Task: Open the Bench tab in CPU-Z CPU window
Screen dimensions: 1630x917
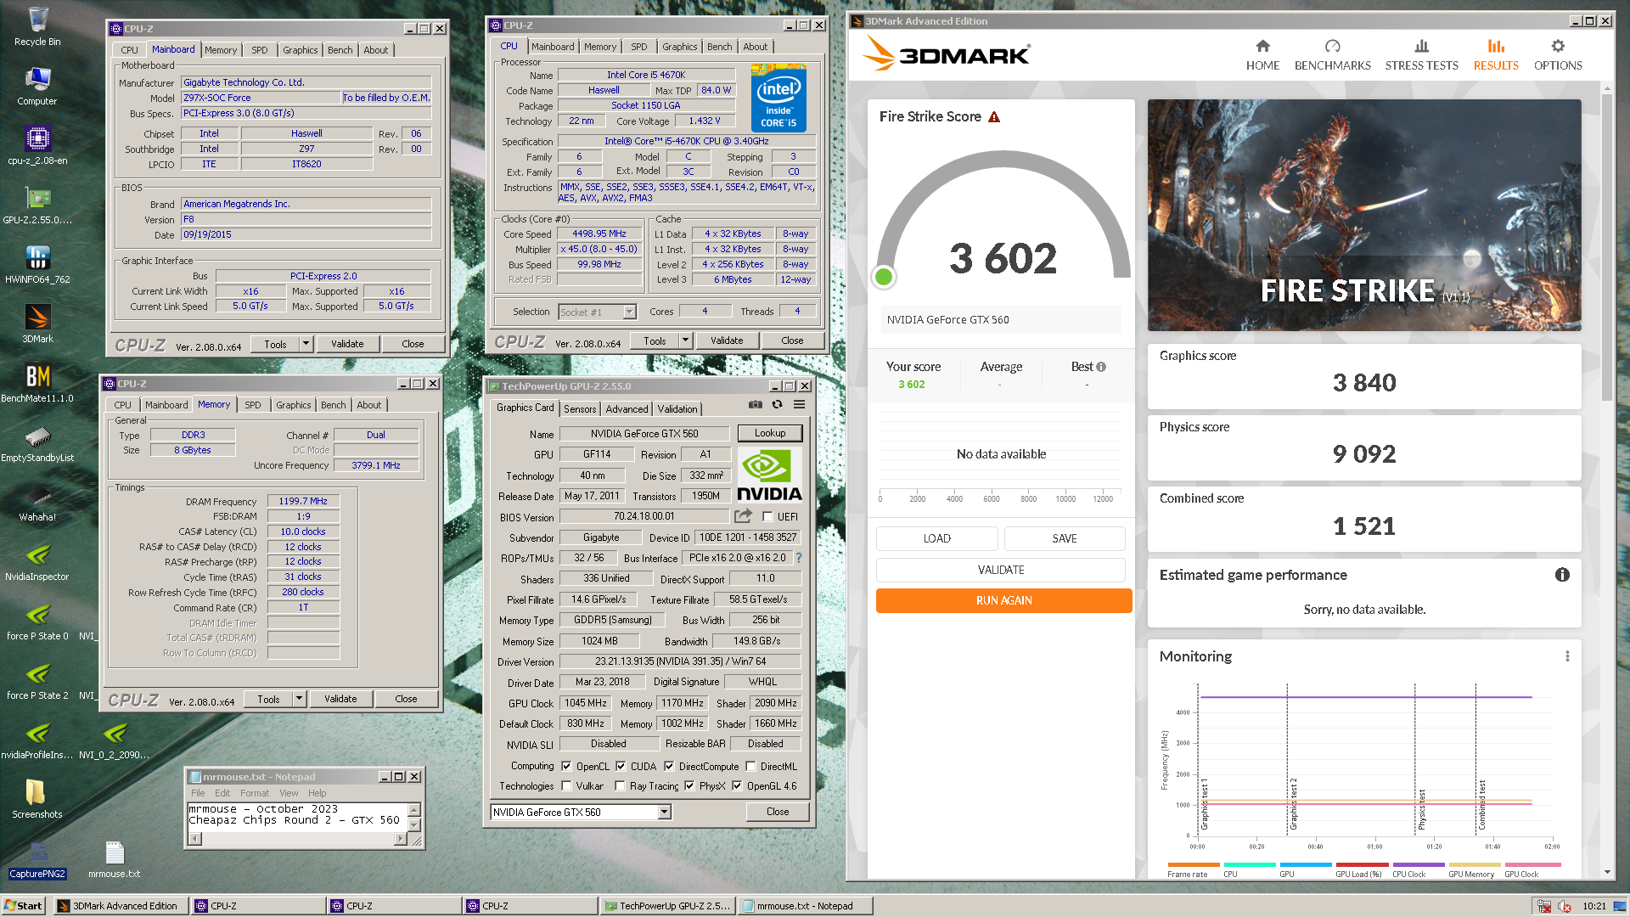Action: 719,47
